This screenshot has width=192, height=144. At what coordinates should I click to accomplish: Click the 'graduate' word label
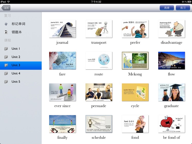(172, 106)
